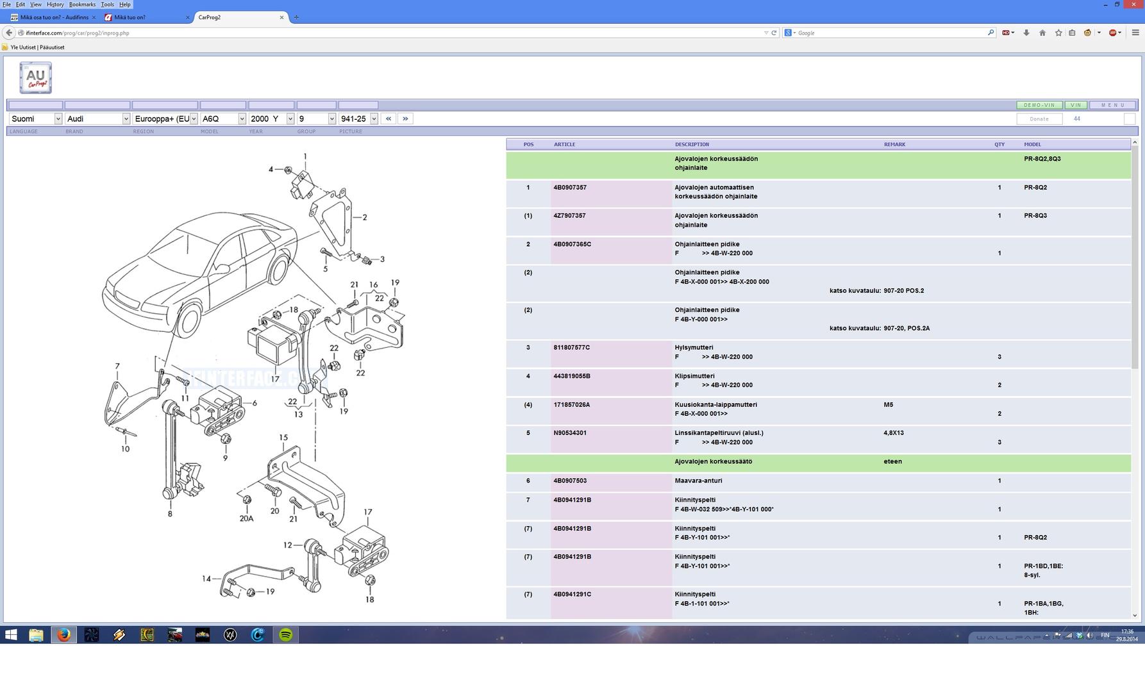The height and width of the screenshot is (692, 1145).
Task: Click the AU CarProg2 logo
Action: pos(36,78)
